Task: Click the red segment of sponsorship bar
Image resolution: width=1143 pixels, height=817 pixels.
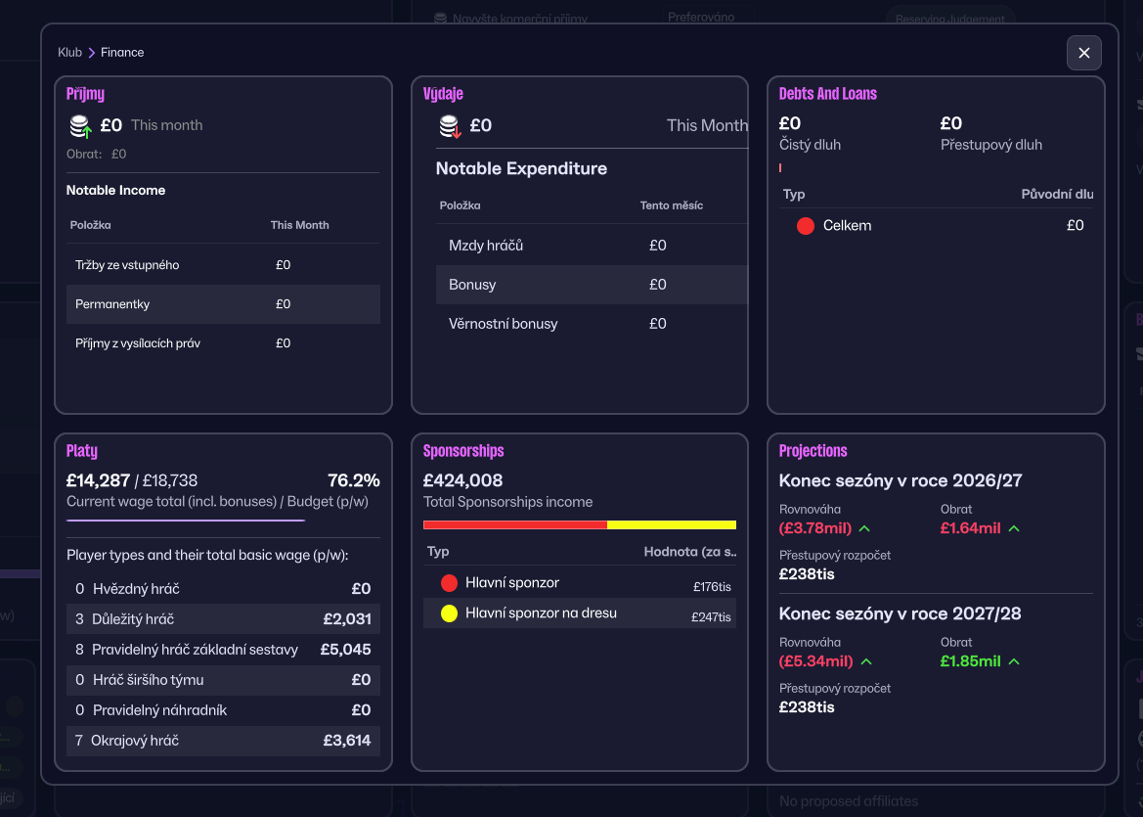Action: pos(514,525)
